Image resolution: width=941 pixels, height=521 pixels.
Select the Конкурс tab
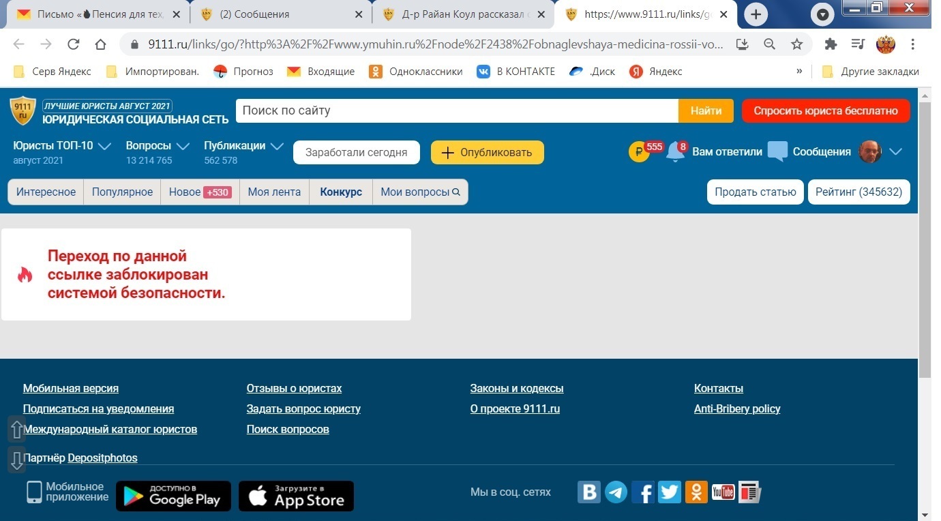pos(341,192)
